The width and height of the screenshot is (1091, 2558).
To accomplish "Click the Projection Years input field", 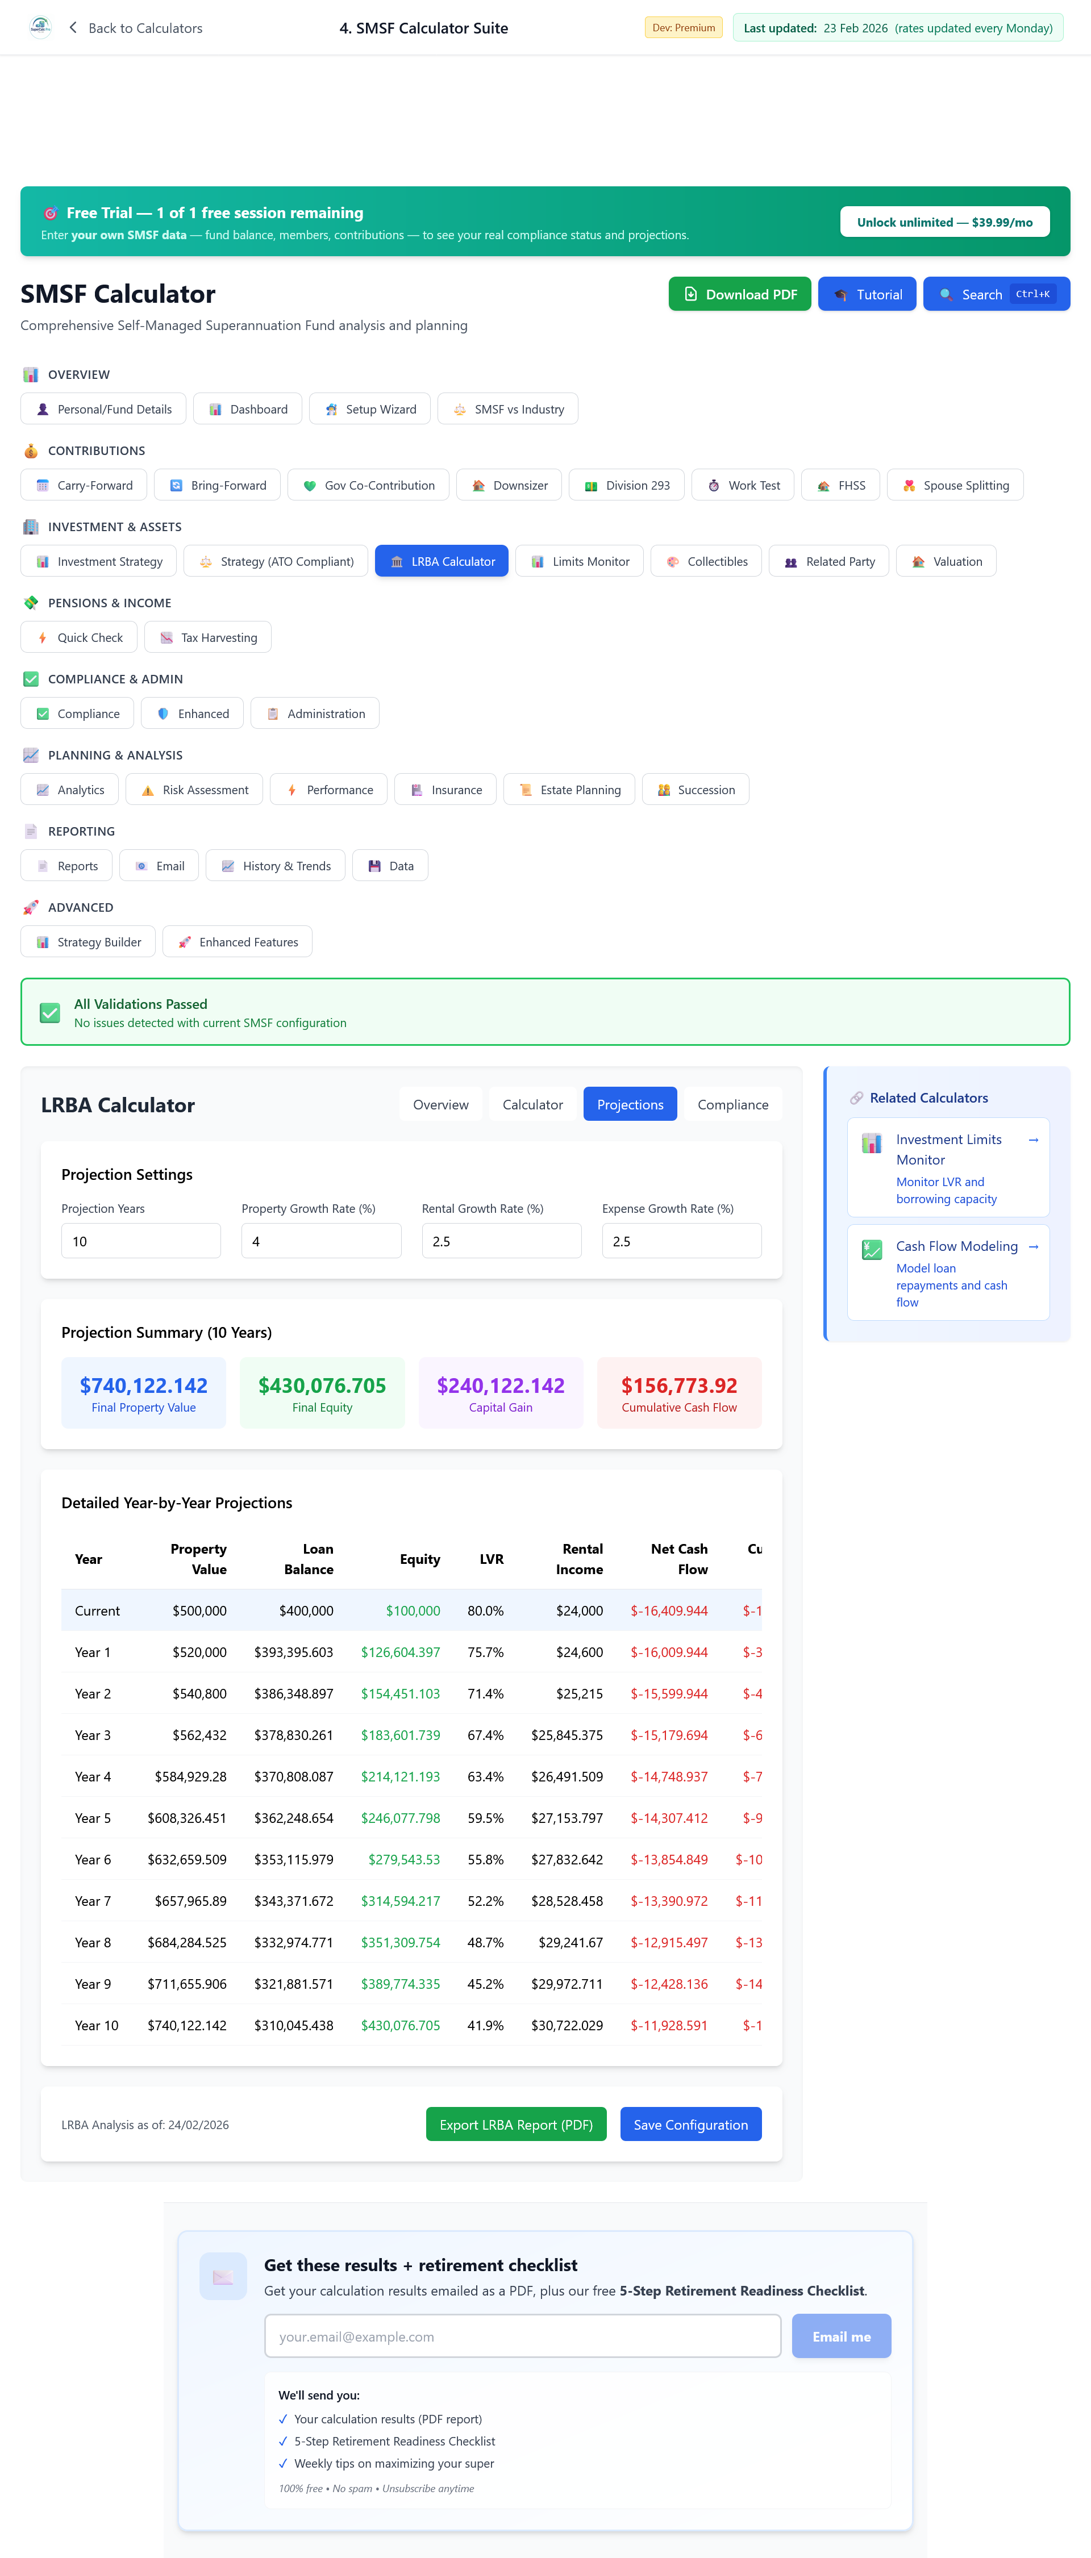I will pos(140,1240).
